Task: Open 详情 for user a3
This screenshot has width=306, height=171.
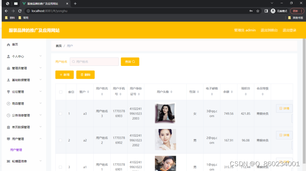Action: (x=284, y=108)
